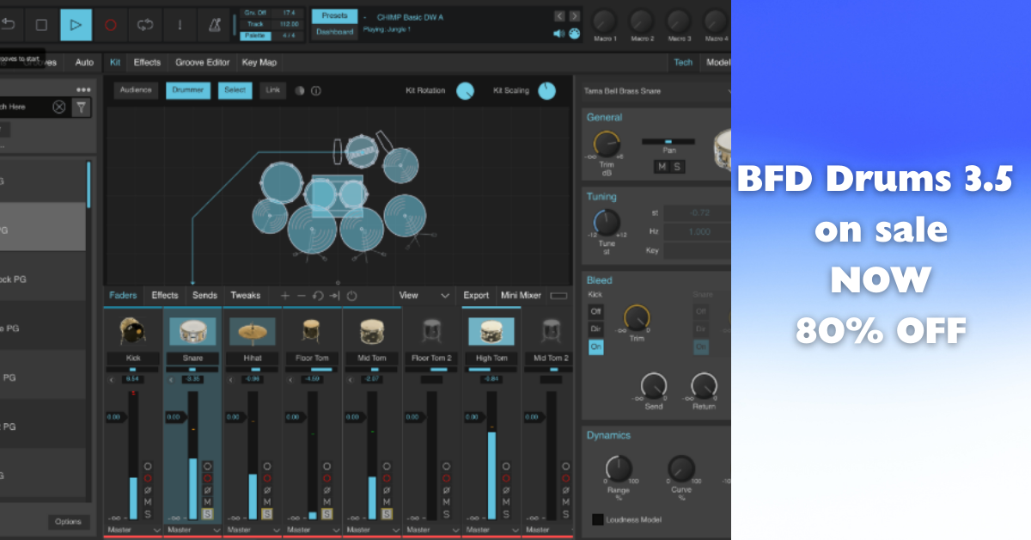Click the Dashboard button
The height and width of the screenshot is (540, 1031).
tap(334, 32)
